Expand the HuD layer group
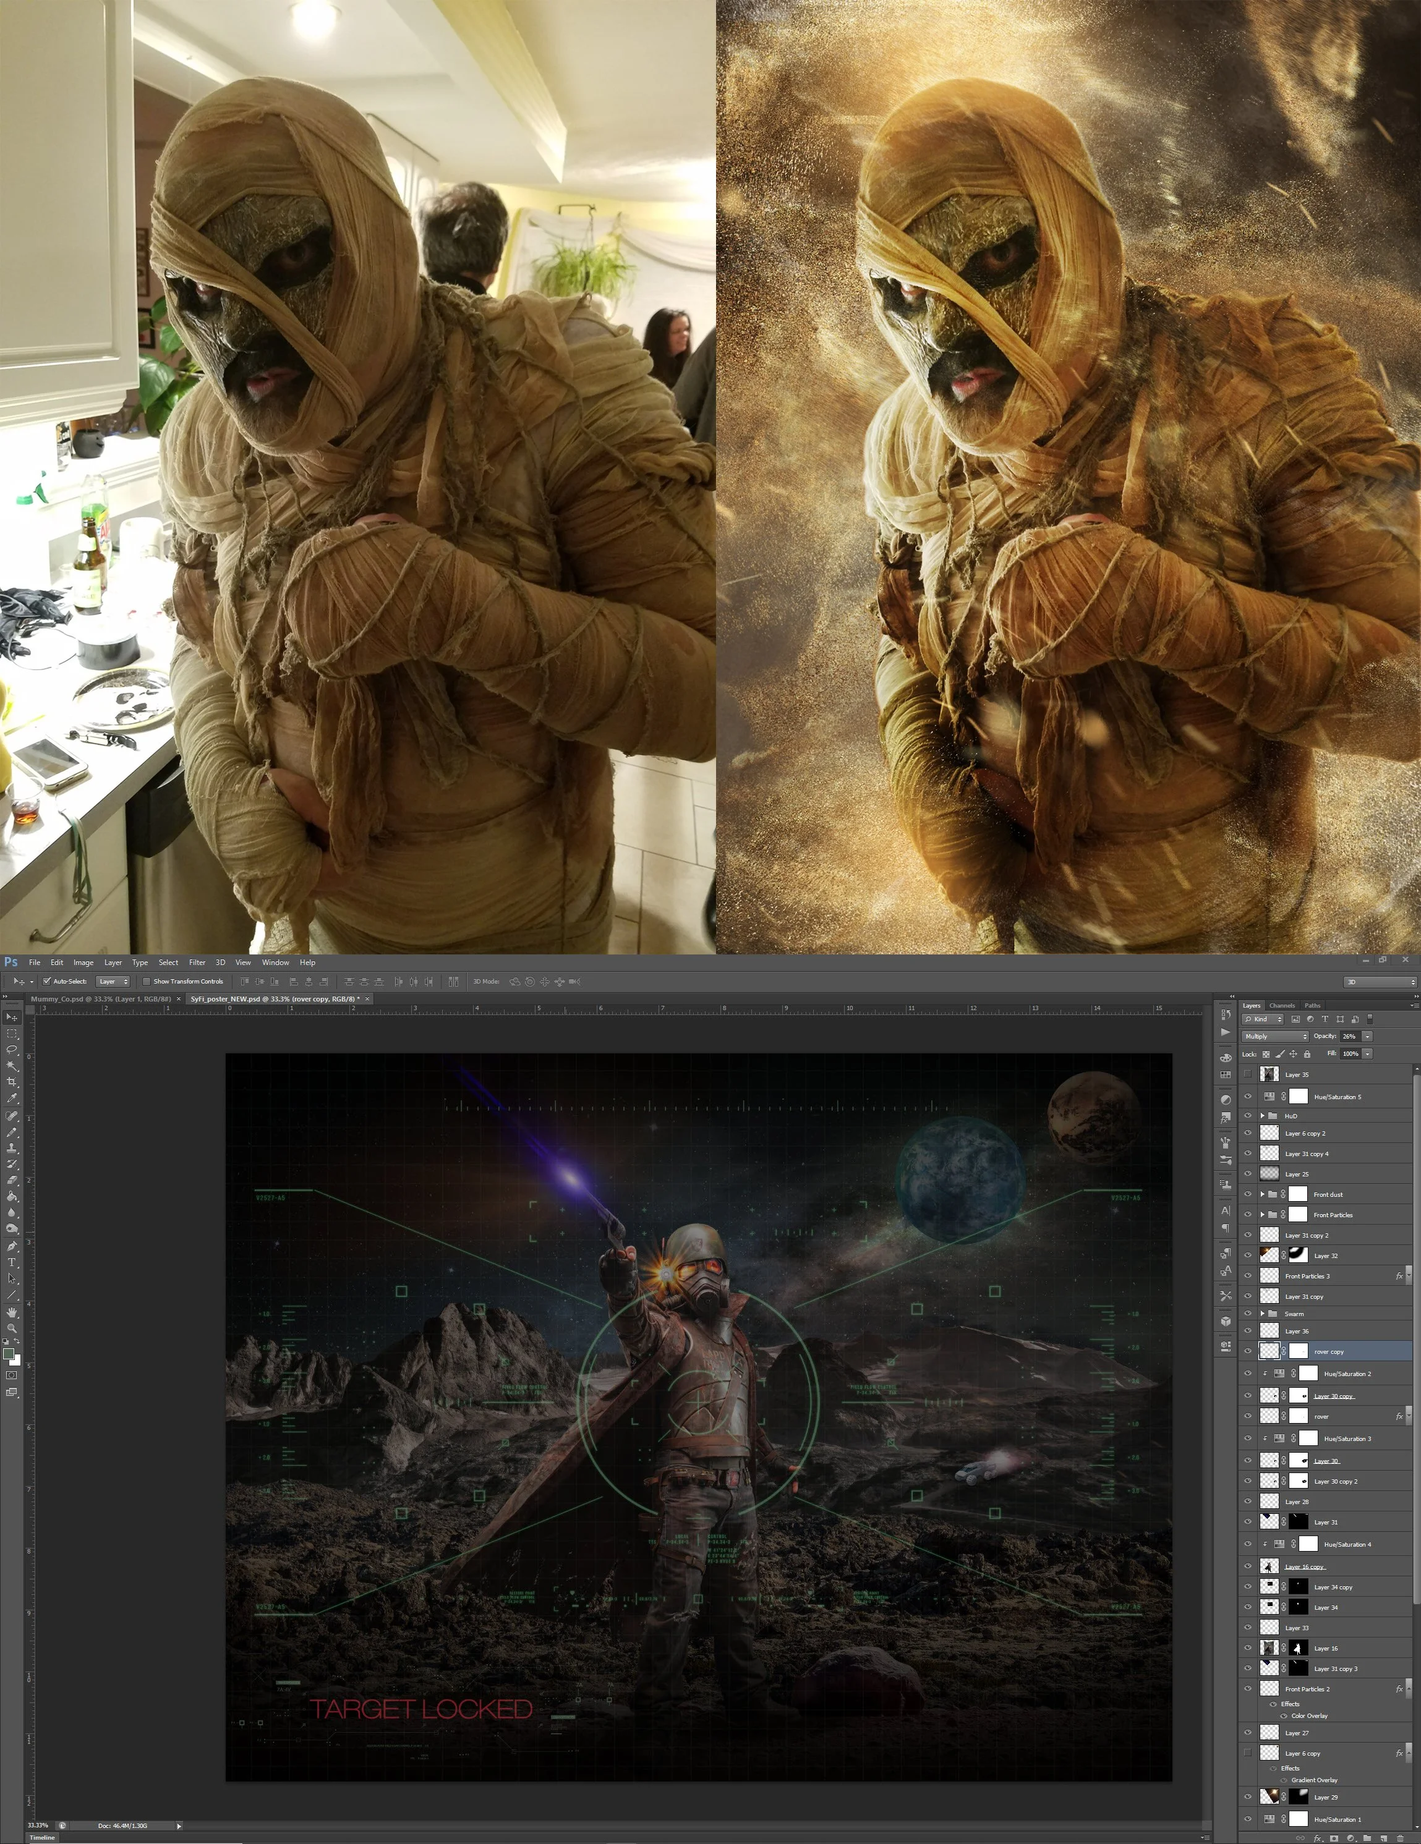Screen dimensions: 1421x1844 point(1263,1115)
